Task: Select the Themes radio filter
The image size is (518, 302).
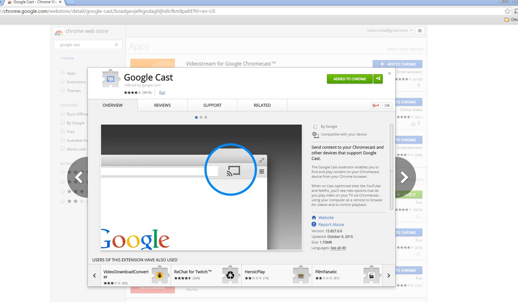Action: click(x=62, y=90)
